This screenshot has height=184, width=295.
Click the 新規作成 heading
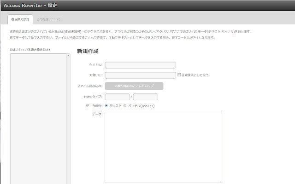(88, 51)
